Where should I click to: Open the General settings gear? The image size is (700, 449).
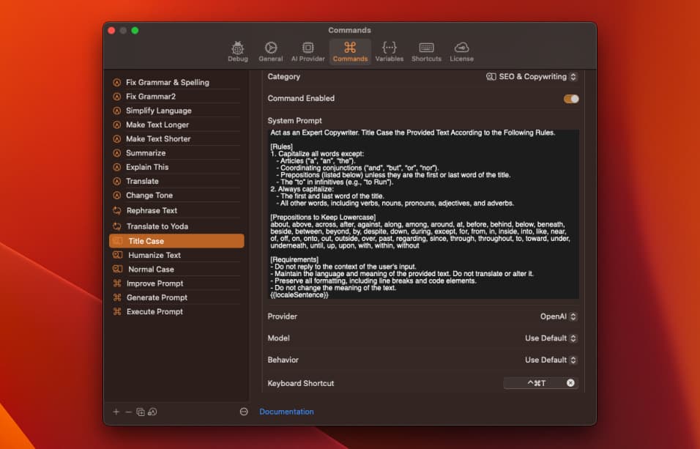pos(270,50)
